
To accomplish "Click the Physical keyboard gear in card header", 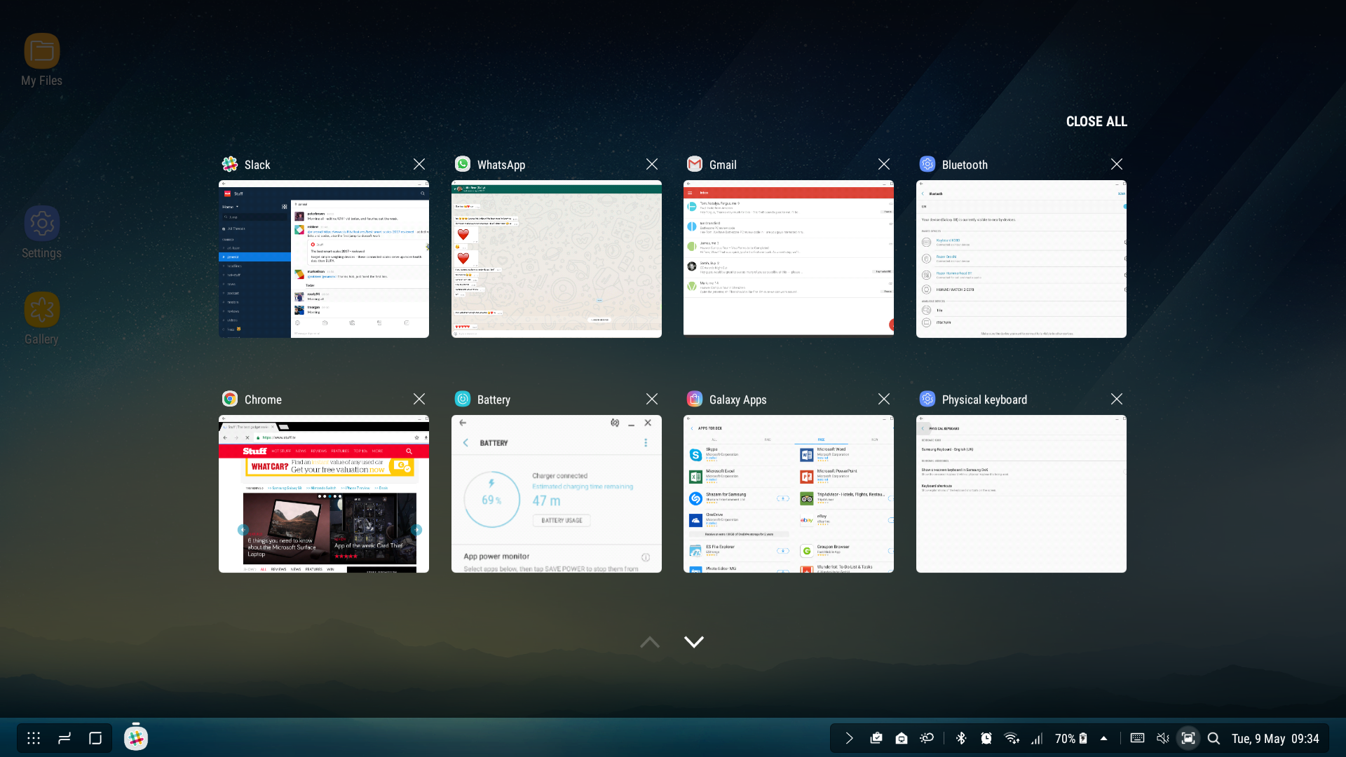I will point(927,399).
